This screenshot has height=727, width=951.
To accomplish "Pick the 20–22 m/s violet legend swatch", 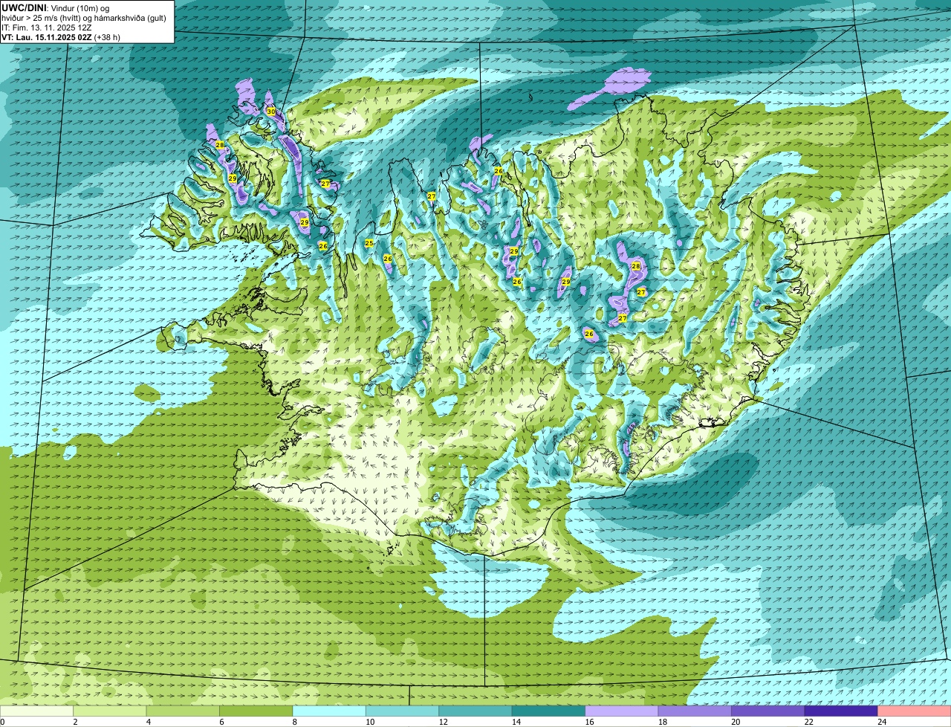I will click(x=768, y=711).
